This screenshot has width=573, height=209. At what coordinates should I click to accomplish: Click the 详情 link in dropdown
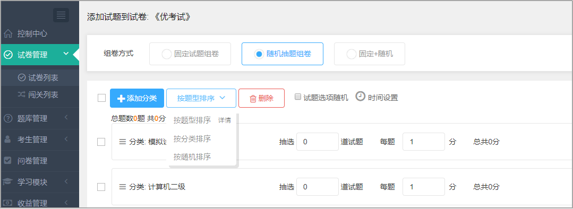[x=225, y=120]
